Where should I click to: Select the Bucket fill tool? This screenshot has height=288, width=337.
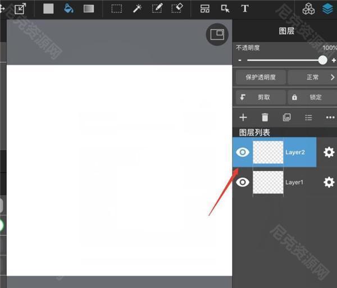[x=69, y=8]
